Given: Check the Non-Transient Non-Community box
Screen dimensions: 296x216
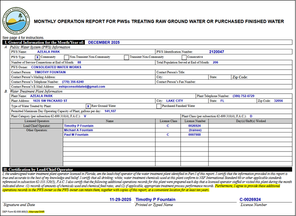Looking at the screenshot, I should (x=66, y=57).
